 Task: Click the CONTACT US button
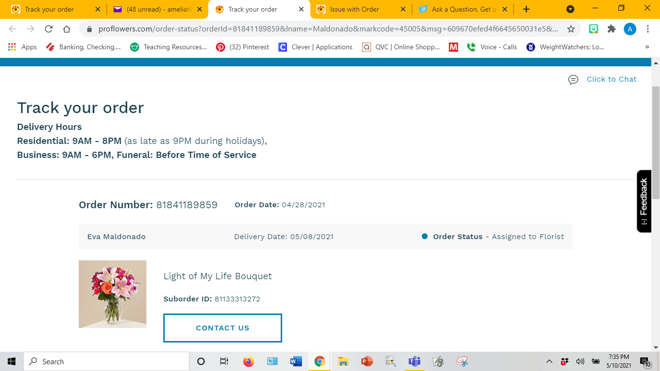(222, 328)
